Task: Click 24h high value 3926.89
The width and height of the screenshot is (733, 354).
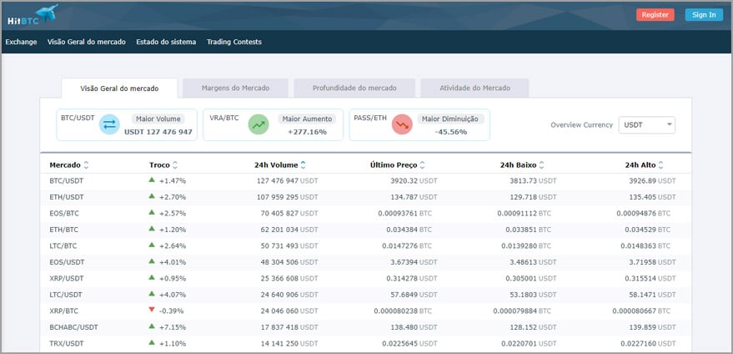Action: 641,180
